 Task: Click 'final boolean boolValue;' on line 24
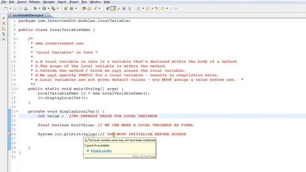(66, 125)
